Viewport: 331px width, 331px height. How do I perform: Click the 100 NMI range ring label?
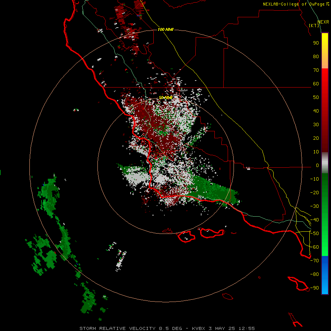click(x=165, y=29)
